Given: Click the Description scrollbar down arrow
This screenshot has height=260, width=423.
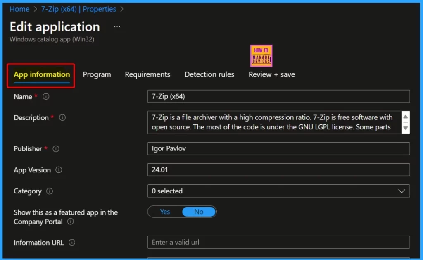Looking at the screenshot, I should point(406,128).
